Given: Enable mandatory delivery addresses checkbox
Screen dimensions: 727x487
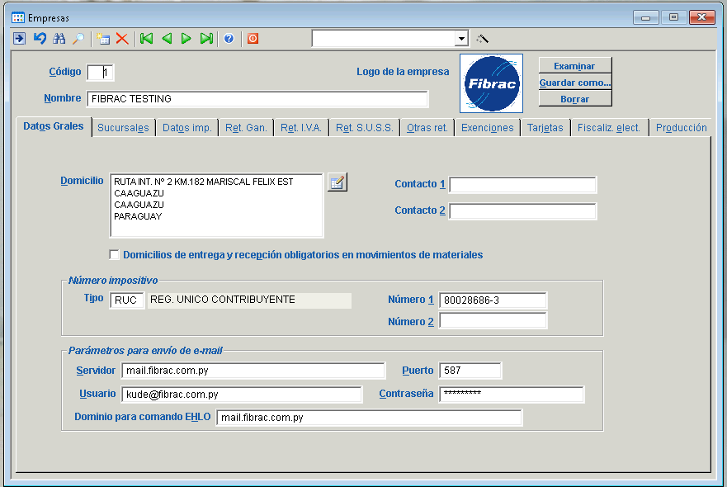Looking at the screenshot, I should pos(114,255).
